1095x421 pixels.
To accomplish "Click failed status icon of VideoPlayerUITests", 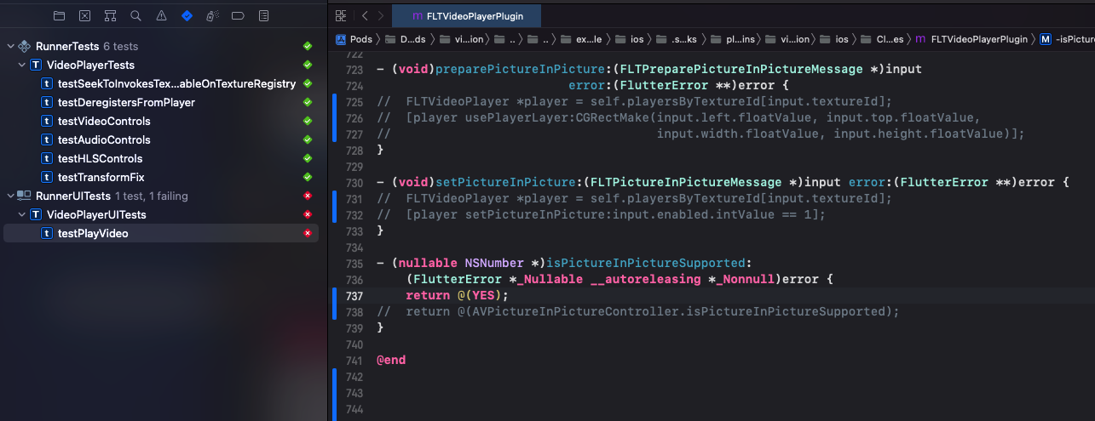I will pos(308,214).
